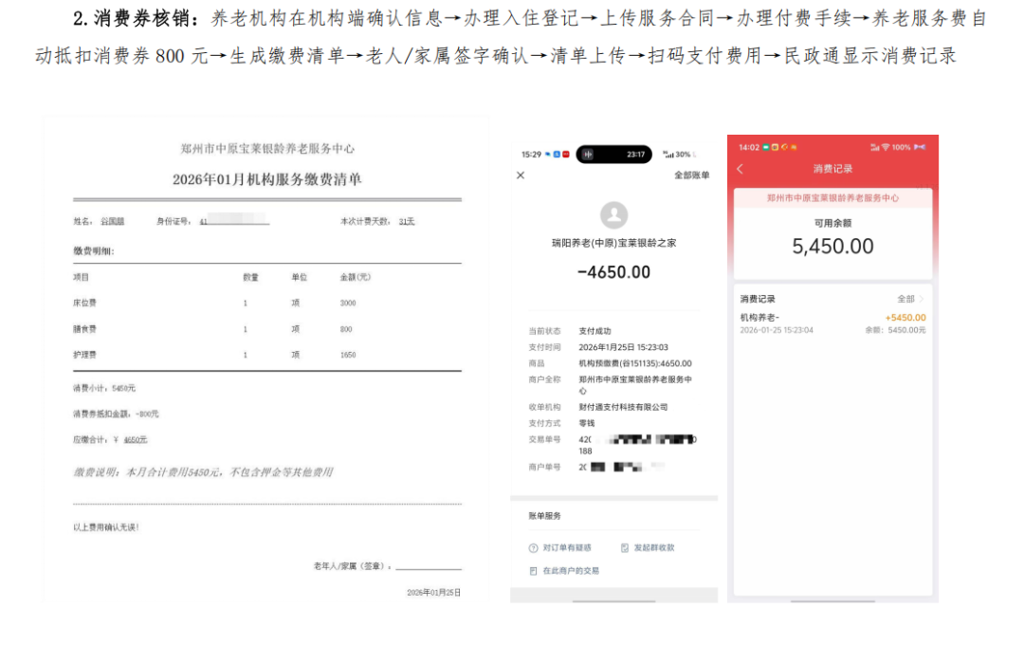Screen dimensions: 1024x645
Task: Expand 全部 consumption records chevron
Action: click(x=922, y=299)
